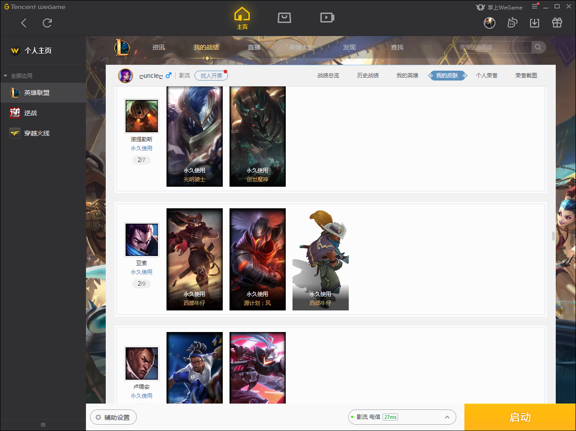Click the search magnifier icon
This screenshot has height=431, width=576.
pyautogui.click(x=538, y=47)
